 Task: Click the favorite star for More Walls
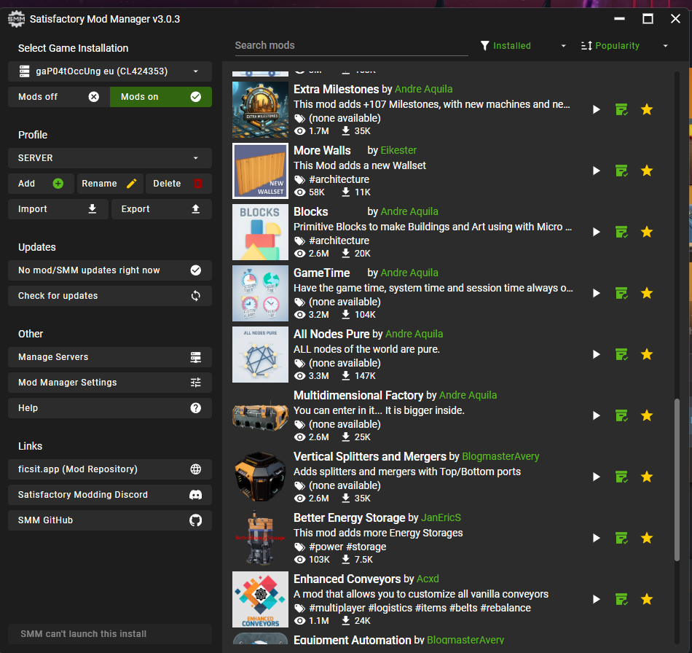647,171
